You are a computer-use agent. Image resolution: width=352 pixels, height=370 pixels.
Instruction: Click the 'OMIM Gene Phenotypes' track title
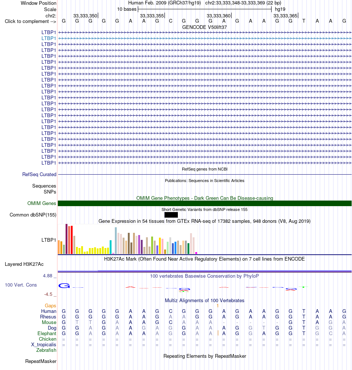(x=205, y=198)
